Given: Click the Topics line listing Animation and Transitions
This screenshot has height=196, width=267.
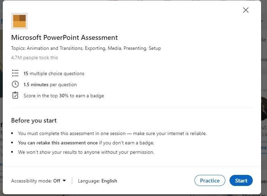Looking at the screenshot, I should (x=86, y=48).
